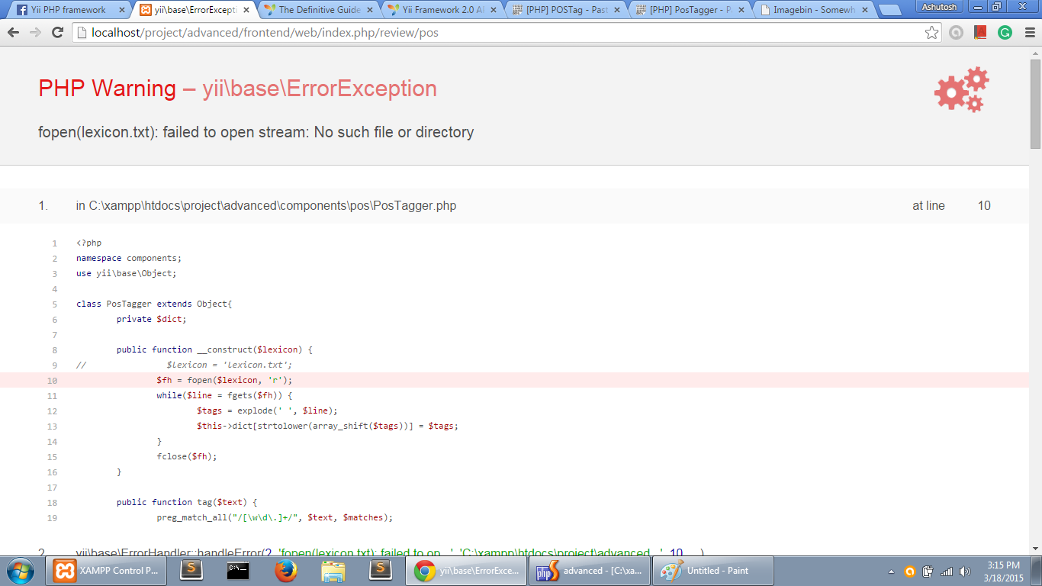Open Sublime Text icon next to Chrome
The height and width of the screenshot is (586, 1042).
click(x=380, y=571)
